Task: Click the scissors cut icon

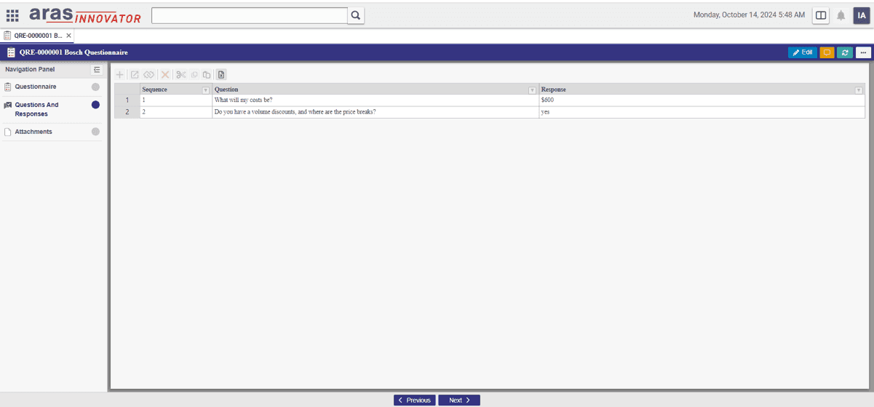Action: click(x=181, y=74)
